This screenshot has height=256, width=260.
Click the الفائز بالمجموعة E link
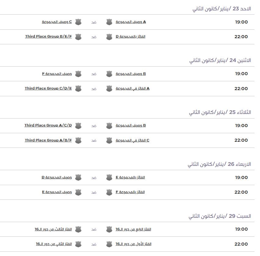pos(130,177)
